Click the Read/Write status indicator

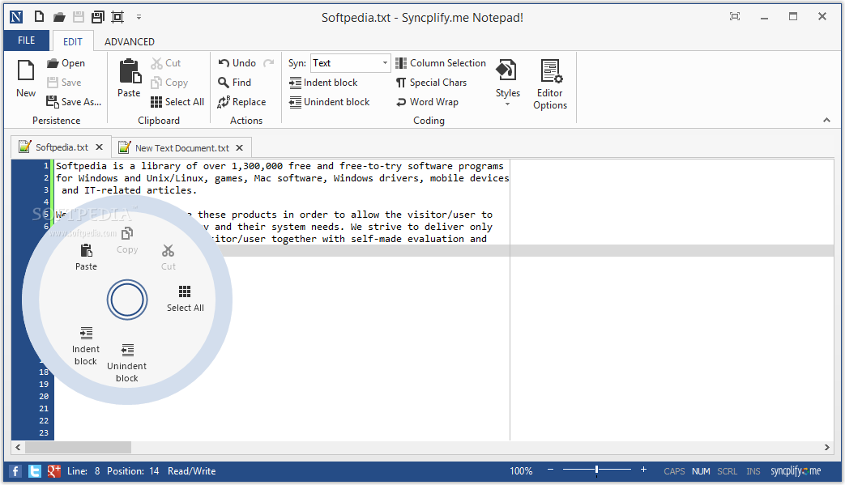click(x=191, y=471)
